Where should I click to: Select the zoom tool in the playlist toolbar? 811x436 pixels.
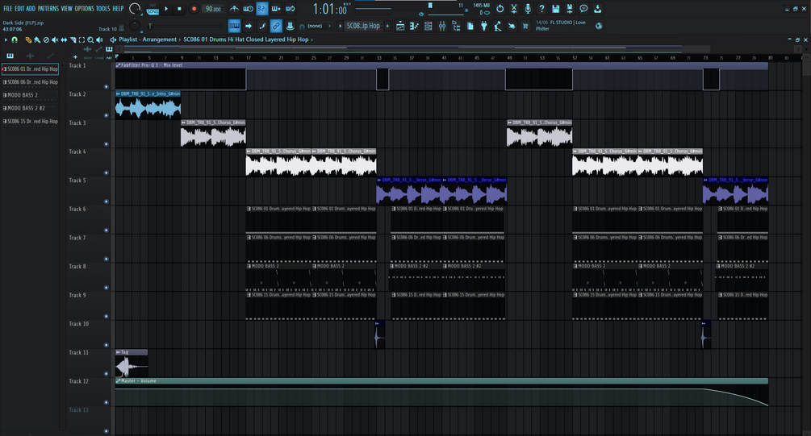(90, 39)
